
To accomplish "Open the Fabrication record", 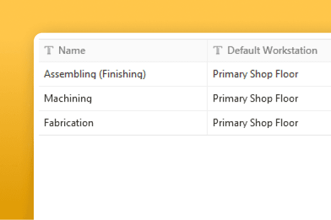I will pyautogui.click(x=69, y=123).
